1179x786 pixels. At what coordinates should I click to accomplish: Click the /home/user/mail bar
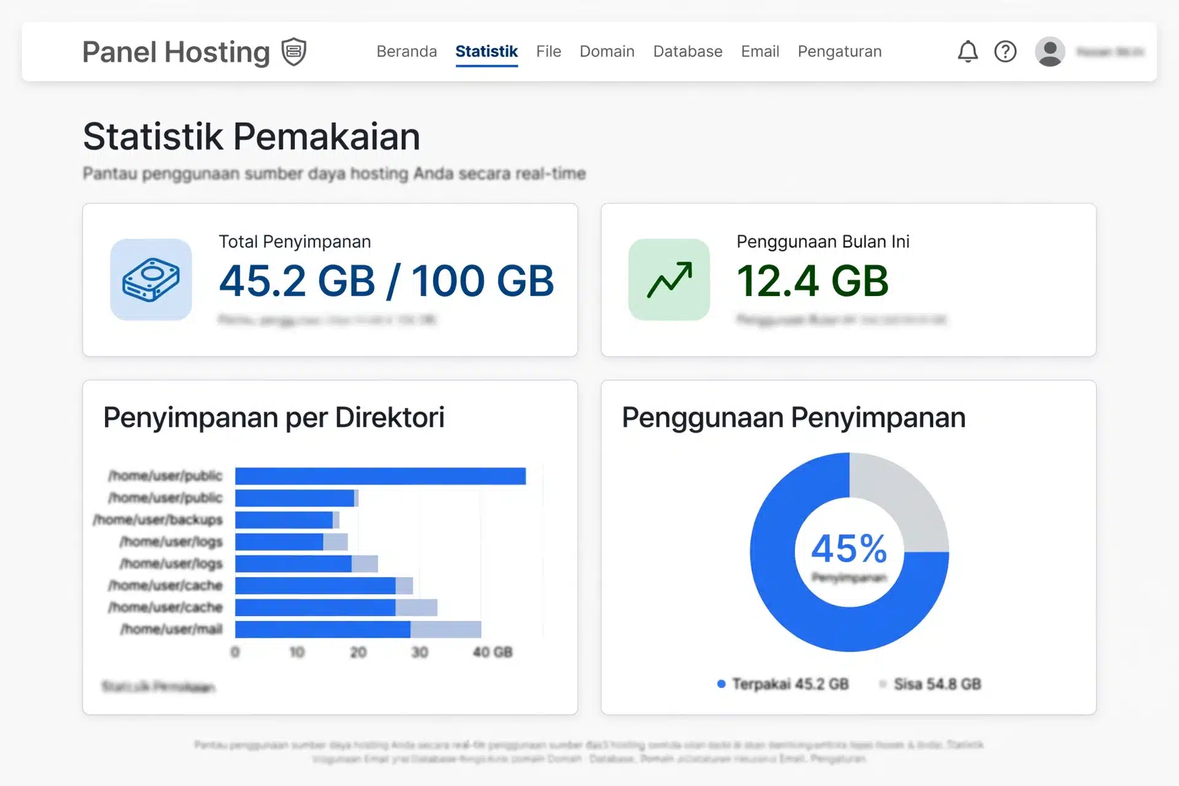coord(358,629)
